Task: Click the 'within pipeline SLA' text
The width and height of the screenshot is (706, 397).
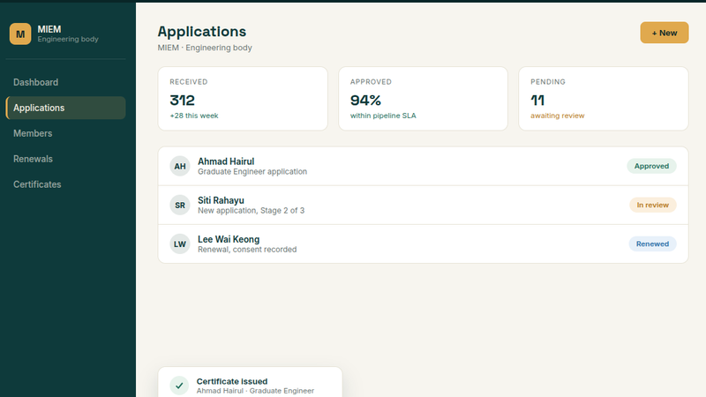Action: pos(383,116)
